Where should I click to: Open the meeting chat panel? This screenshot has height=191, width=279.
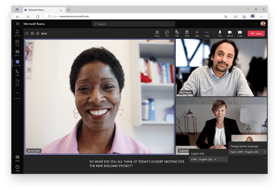167,33
